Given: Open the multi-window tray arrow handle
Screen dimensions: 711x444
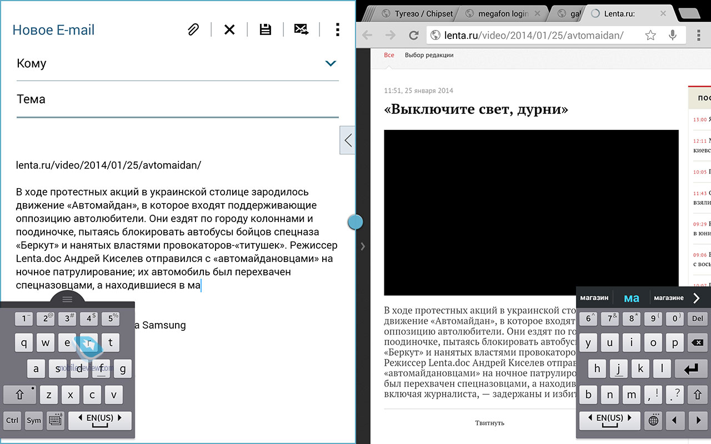Looking at the screenshot, I should click(348, 140).
